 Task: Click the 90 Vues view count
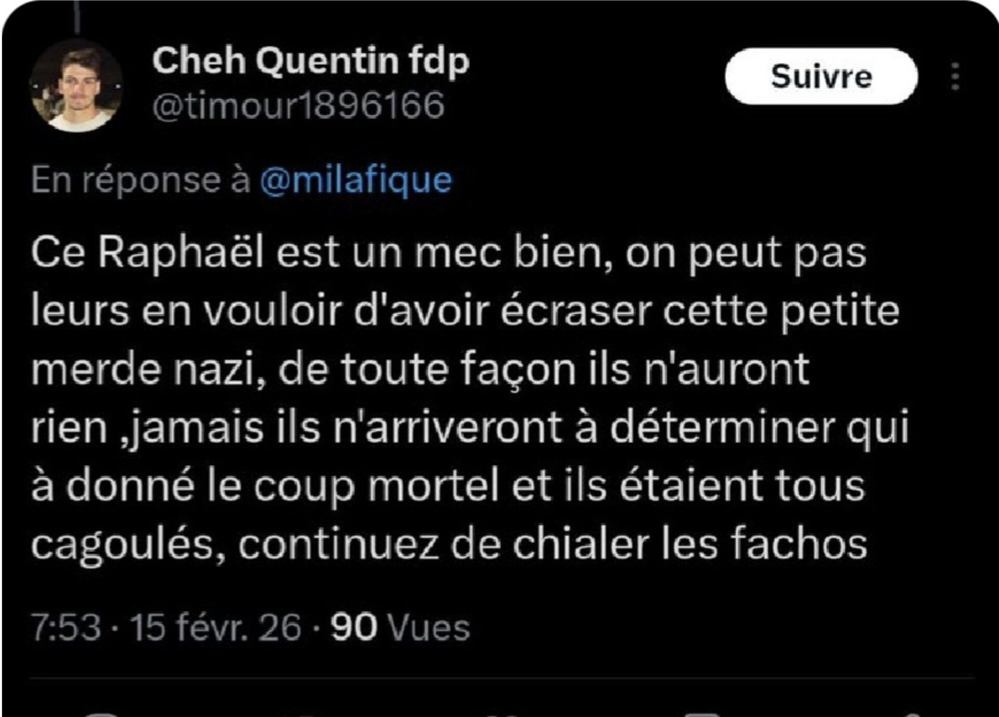click(x=400, y=627)
